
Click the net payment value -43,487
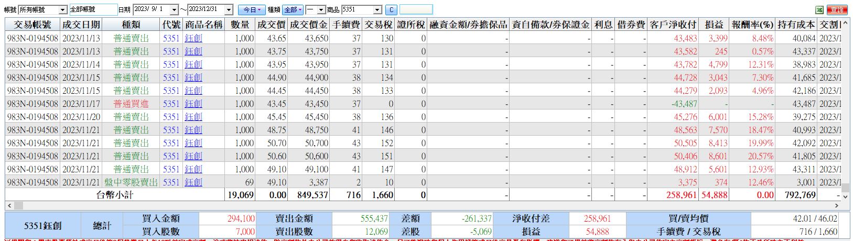point(684,104)
